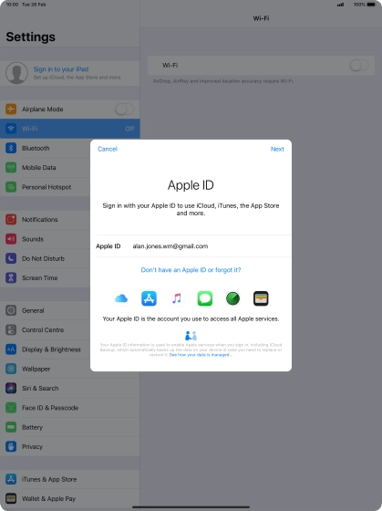This screenshot has width=382, height=511.
Task: Tap the Music note icon
Action: pos(177,298)
